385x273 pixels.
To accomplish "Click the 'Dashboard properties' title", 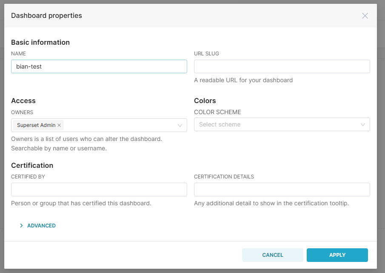I will coord(47,15).
